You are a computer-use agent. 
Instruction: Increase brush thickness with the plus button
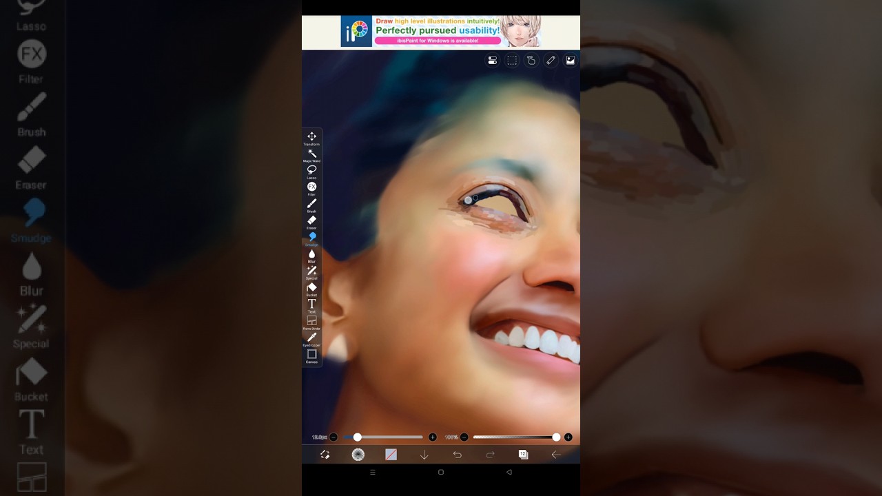tap(432, 437)
